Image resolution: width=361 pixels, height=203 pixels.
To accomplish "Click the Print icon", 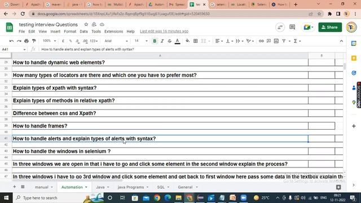I will click(27, 41).
